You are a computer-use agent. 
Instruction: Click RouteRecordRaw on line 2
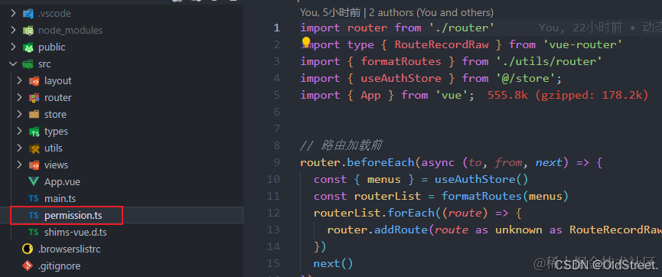pyautogui.click(x=442, y=44)
